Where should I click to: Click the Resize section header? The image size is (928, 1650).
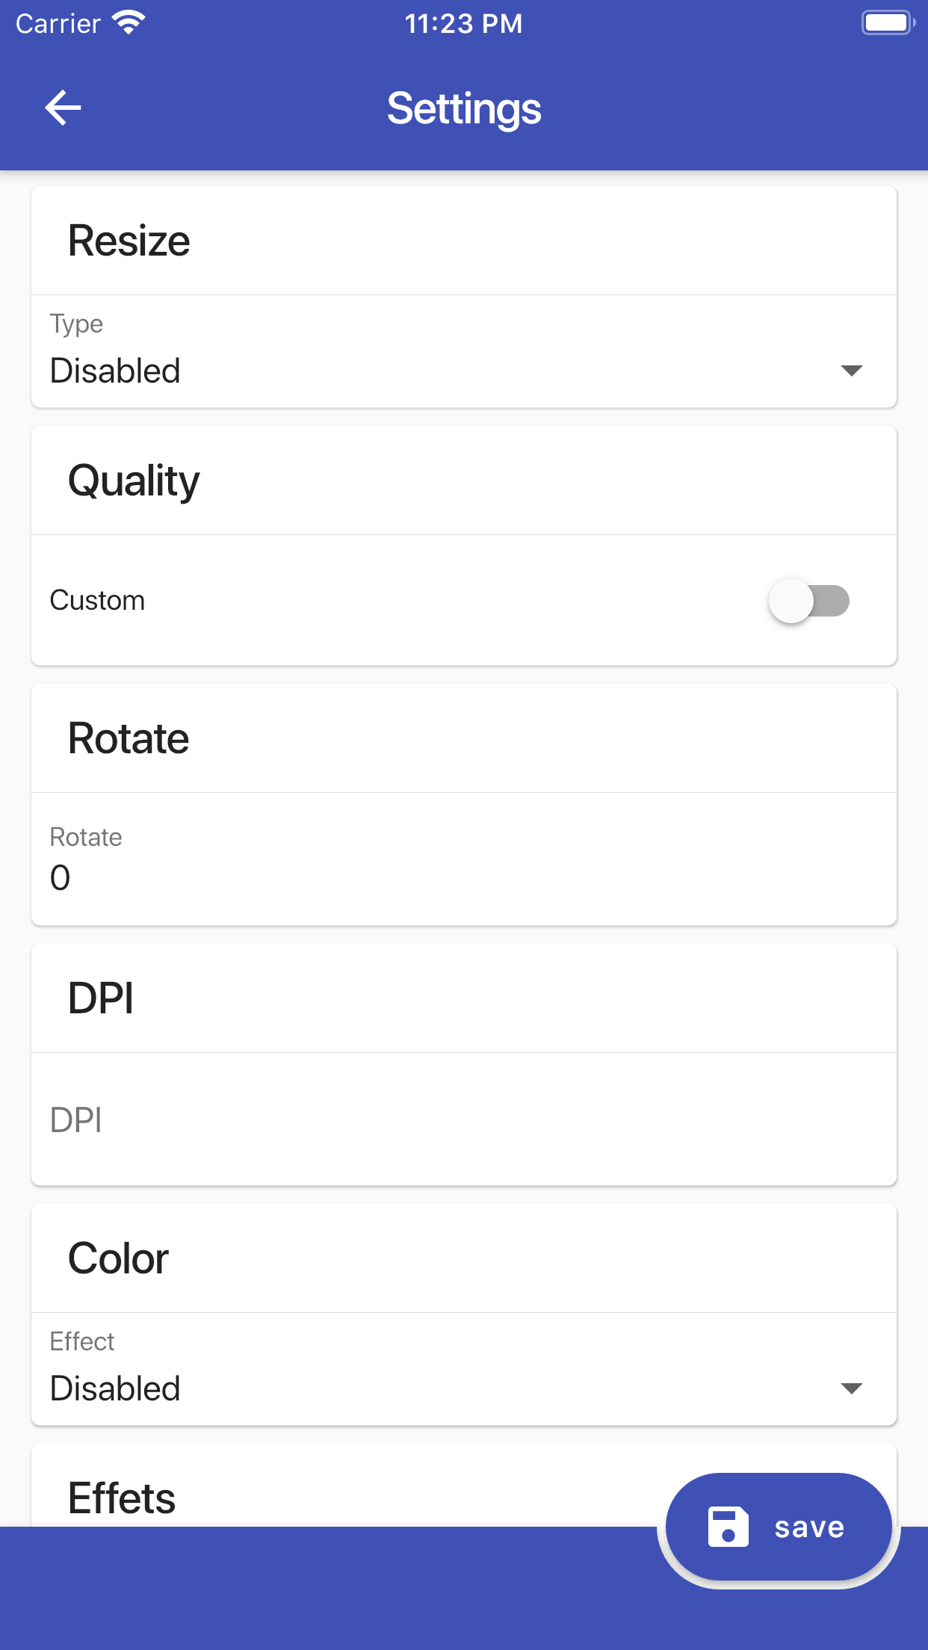click(129, 239)
